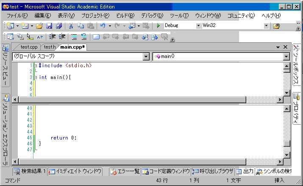This screenshot has width=303, height=186.
Task: Collapse the int main() code block
Action: [x=35, y=77]
